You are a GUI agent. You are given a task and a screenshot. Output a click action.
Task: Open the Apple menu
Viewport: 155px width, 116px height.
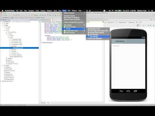point(3,11)
